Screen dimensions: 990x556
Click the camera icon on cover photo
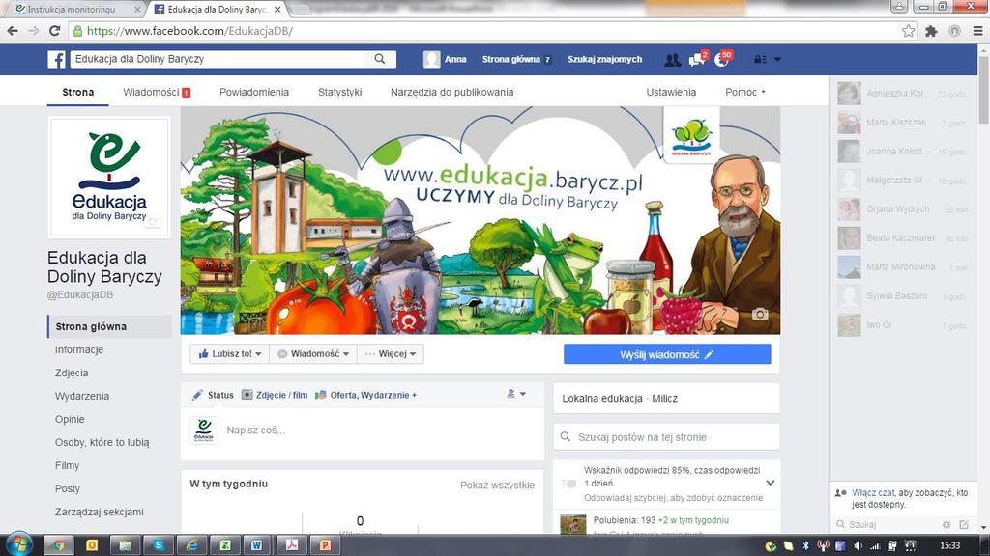[760, 314]
